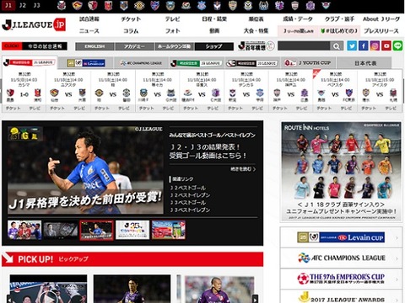Select the J1 league switch
Viewport: 405px width, 303px height.
[x=8, y=5]
